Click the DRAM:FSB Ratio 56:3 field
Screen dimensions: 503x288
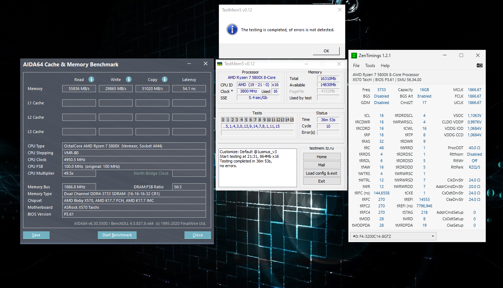(189, 187)
